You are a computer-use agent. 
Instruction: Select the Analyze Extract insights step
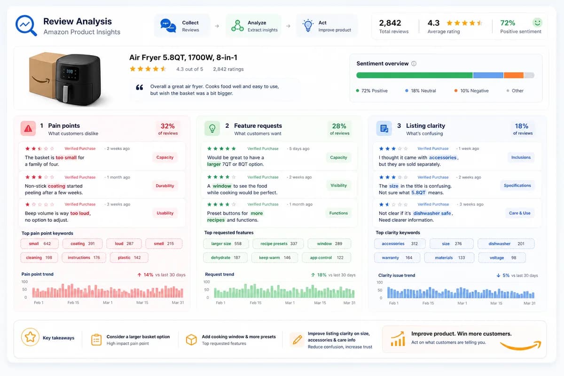(253, 26)
